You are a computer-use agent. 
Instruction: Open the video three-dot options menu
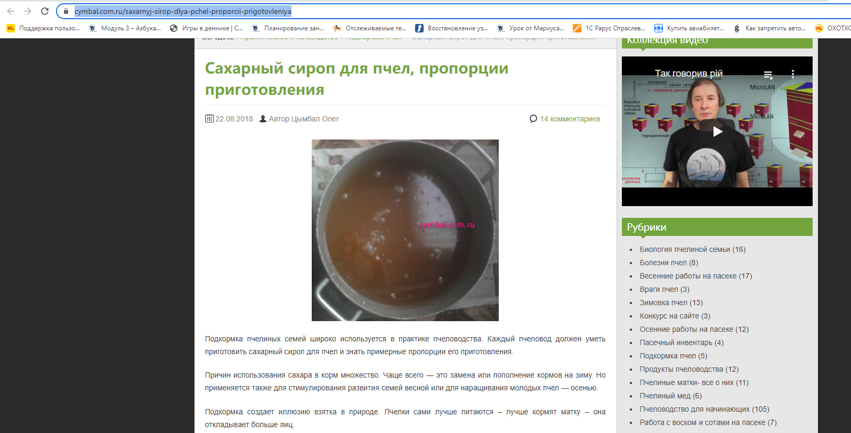pyautogui.click(x=792, y=74)
